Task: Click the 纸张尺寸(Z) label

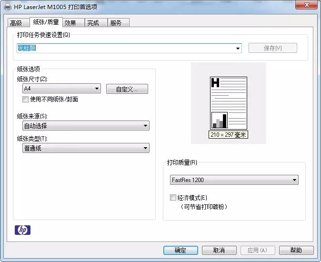Action: coord(32,79)
